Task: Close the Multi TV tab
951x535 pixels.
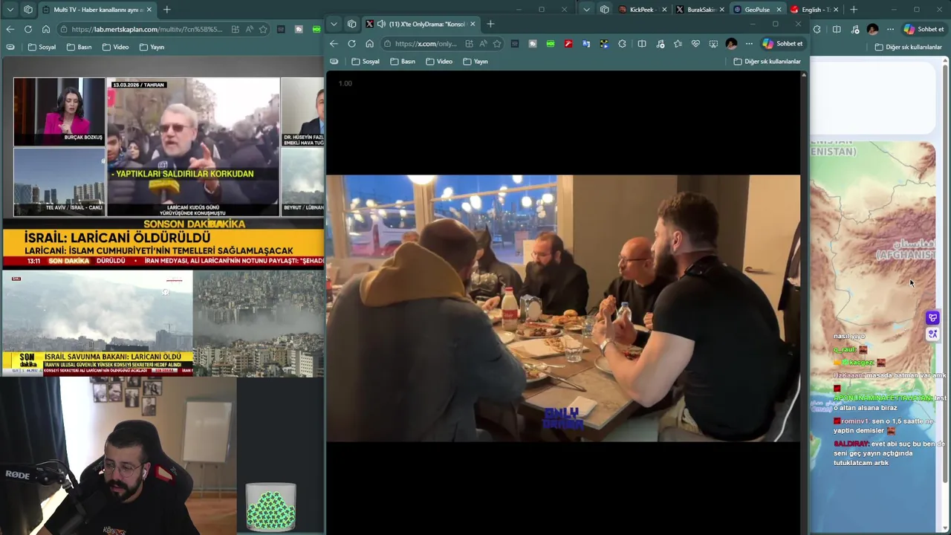Action: pos(149,10)
